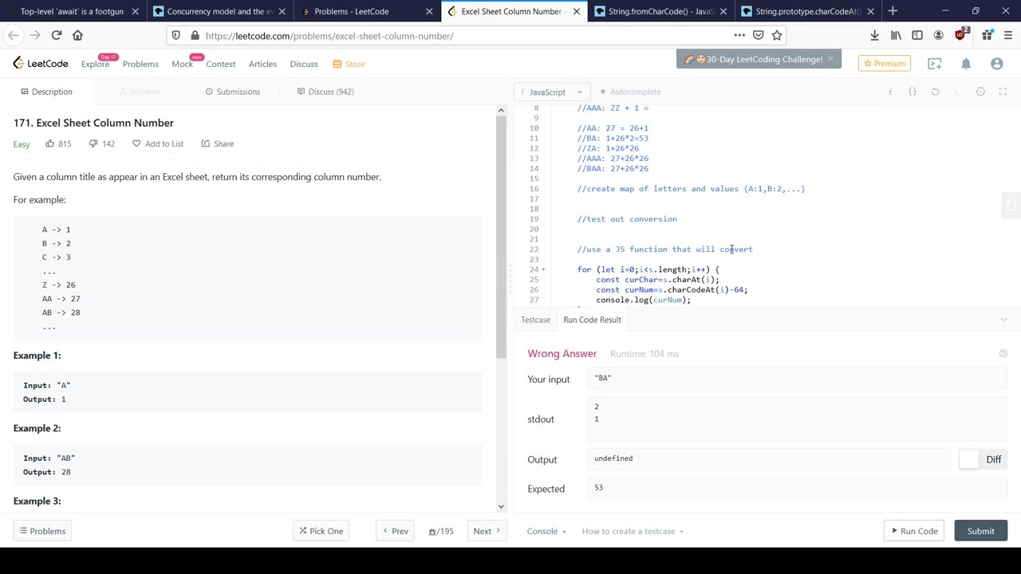This screenshot has height=574, width=1021.
Task: Collapse the result panel chevron
Action: (1003, 320)
